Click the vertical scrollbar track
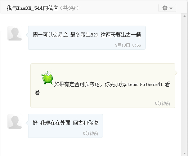 (x=184, y=85)
